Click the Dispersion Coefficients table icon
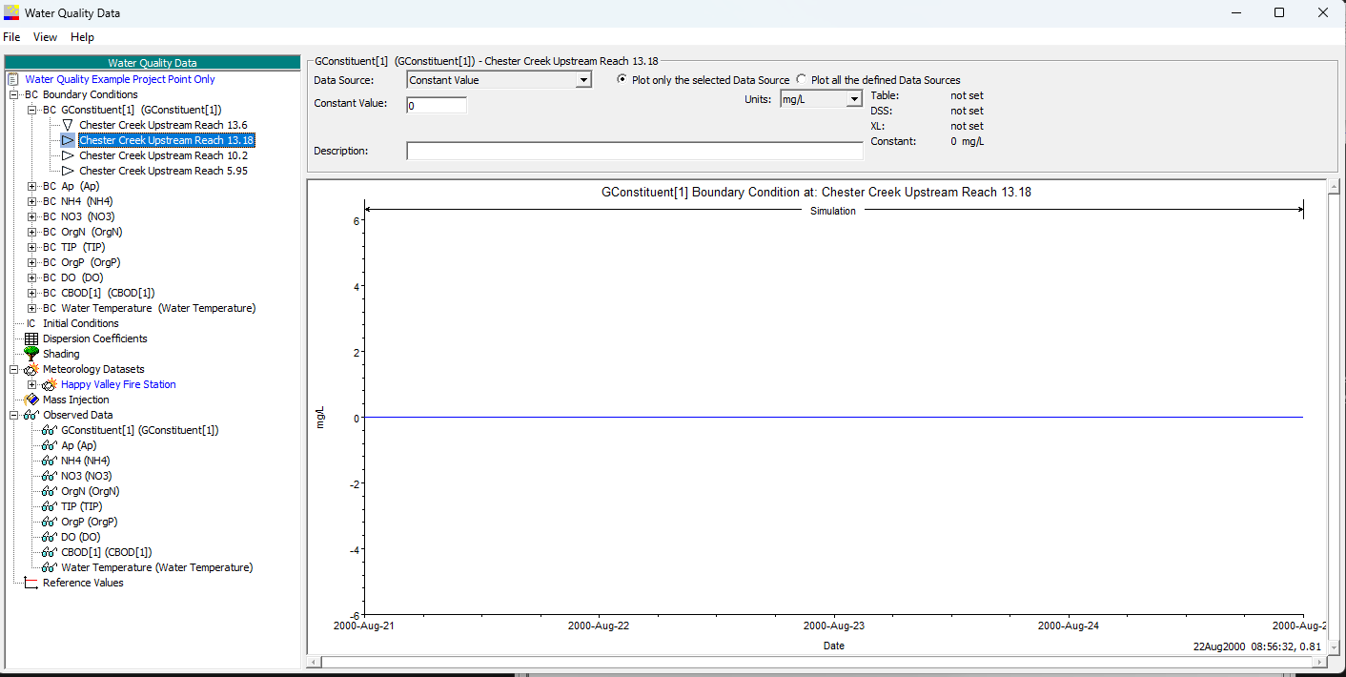 (31, 338)
